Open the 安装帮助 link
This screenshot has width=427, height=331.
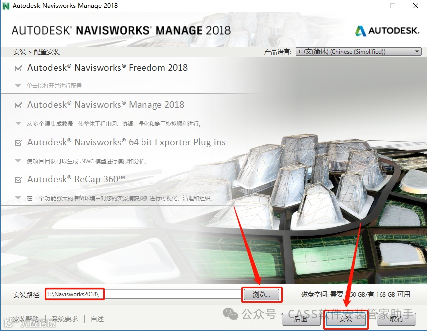coord(26,319)
